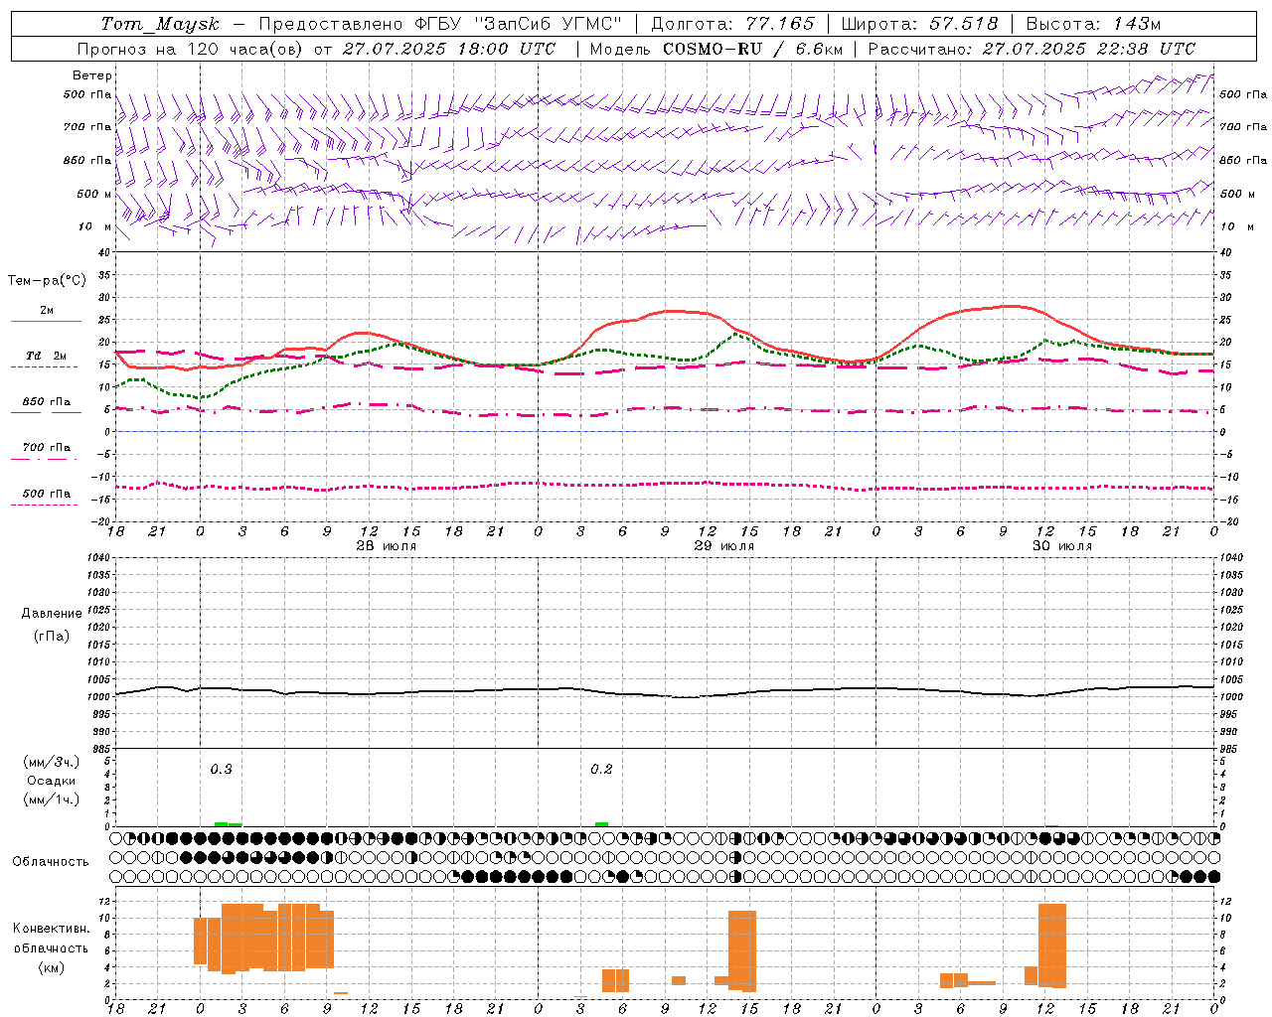Click the 'Давление' pressure panel label
This screenshot has height=1017, width=1272.
pyautogui.click(x=52, y=614)
